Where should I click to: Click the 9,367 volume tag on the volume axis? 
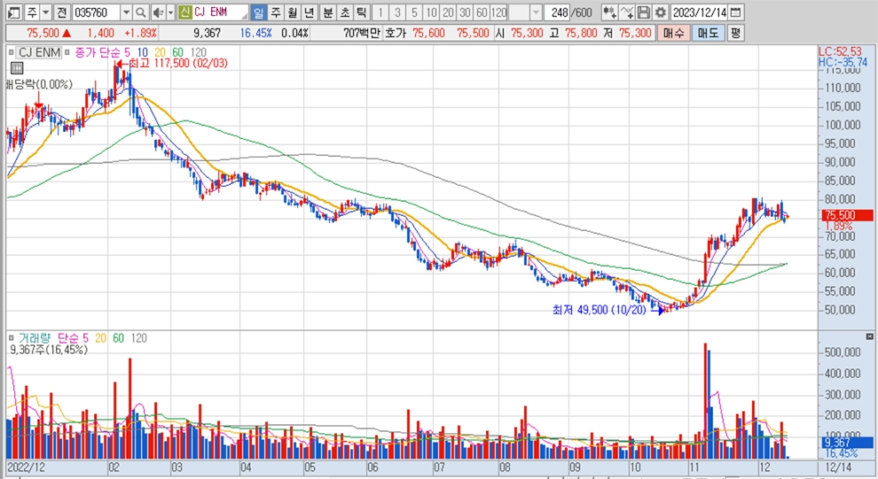847,443
